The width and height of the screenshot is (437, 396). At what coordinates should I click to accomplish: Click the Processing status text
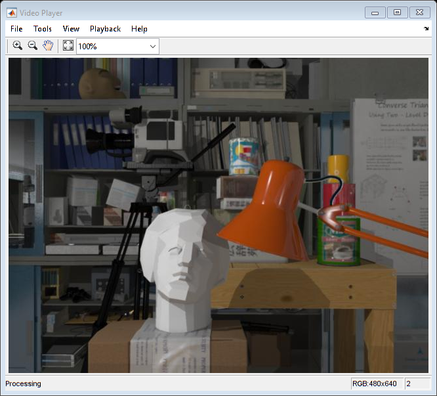click(x=24, y=384)
